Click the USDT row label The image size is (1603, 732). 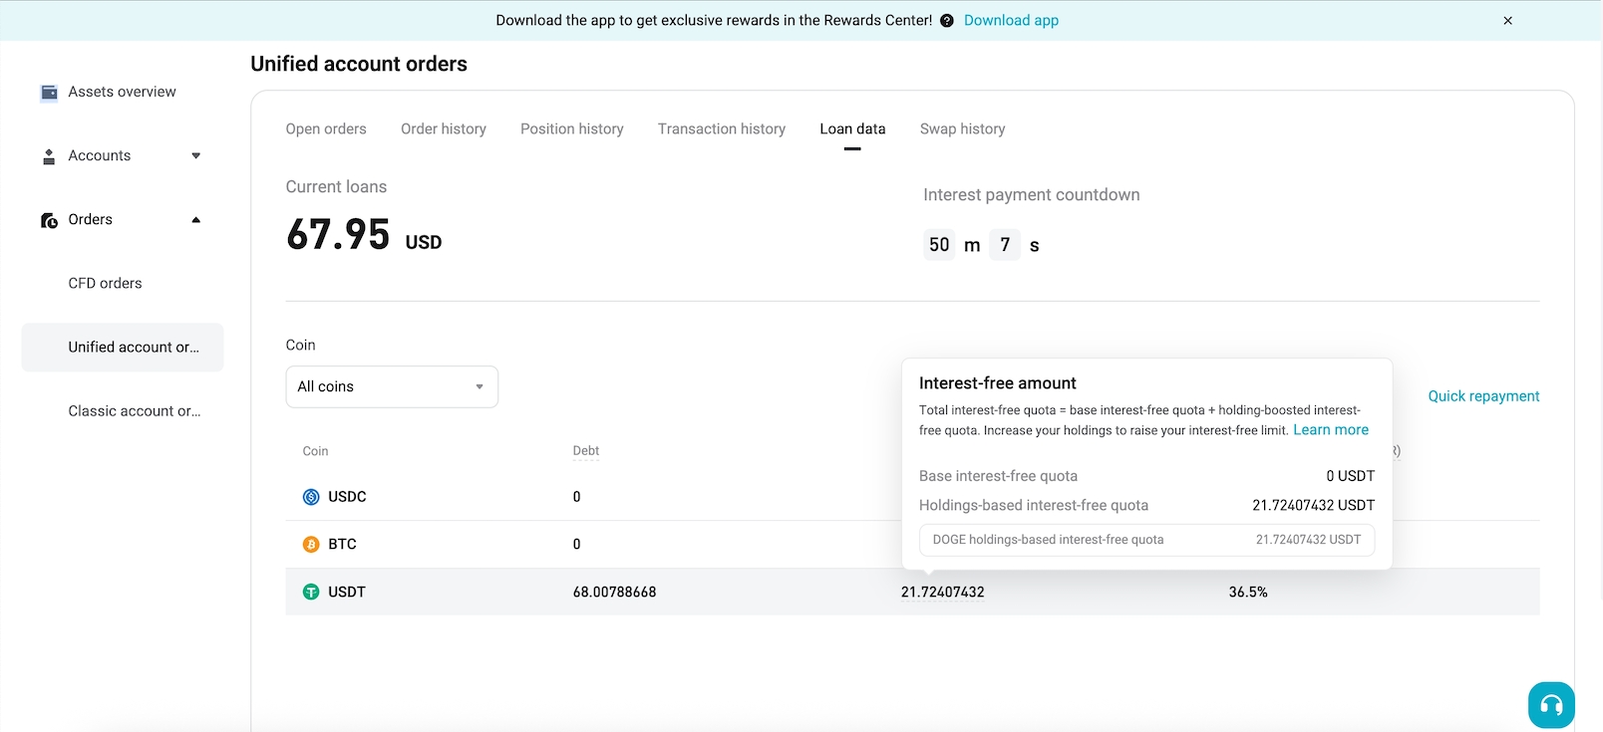click(347, 593)
